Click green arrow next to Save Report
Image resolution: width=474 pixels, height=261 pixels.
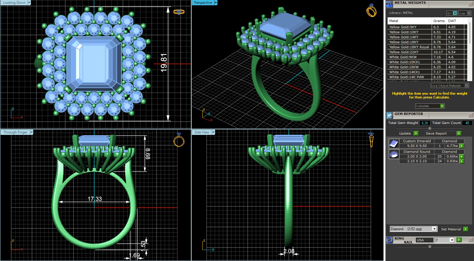tap(459, 133)
